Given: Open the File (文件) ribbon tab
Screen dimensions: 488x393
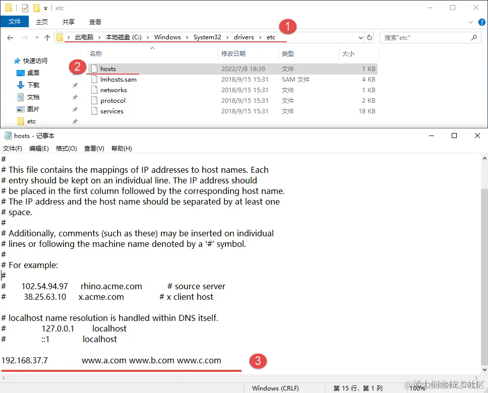Looking at the screenshot, I should pyautogui.click(x=15, y=22).
